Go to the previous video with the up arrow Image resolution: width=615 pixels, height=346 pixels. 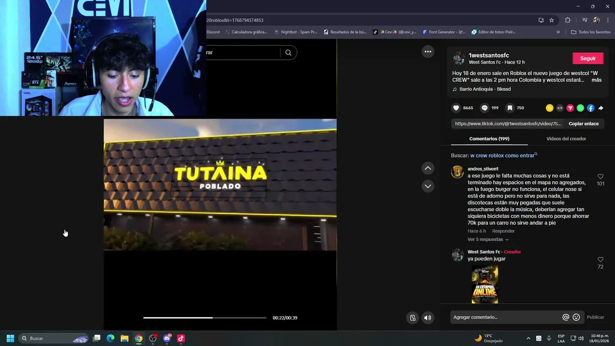click(x=428, y=168)
